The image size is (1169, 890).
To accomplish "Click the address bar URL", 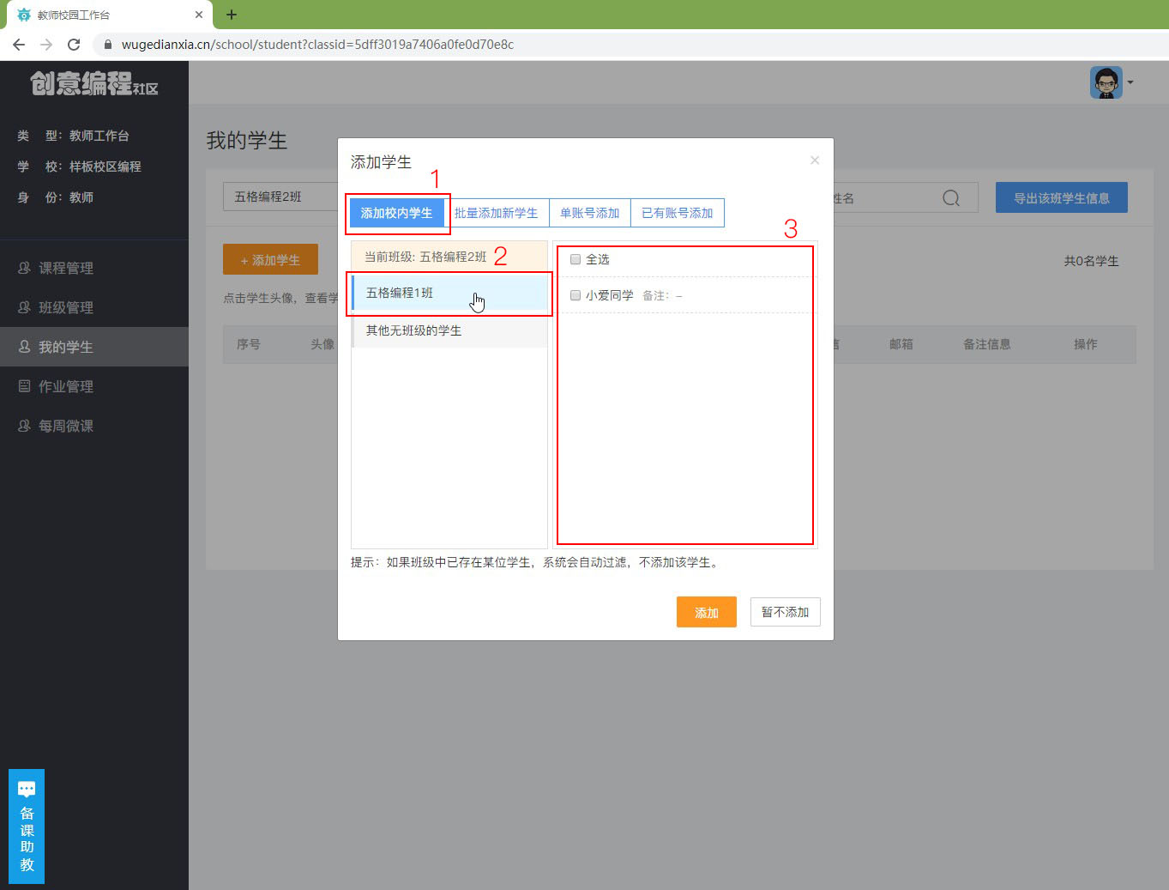I will [x=317, y=45].
